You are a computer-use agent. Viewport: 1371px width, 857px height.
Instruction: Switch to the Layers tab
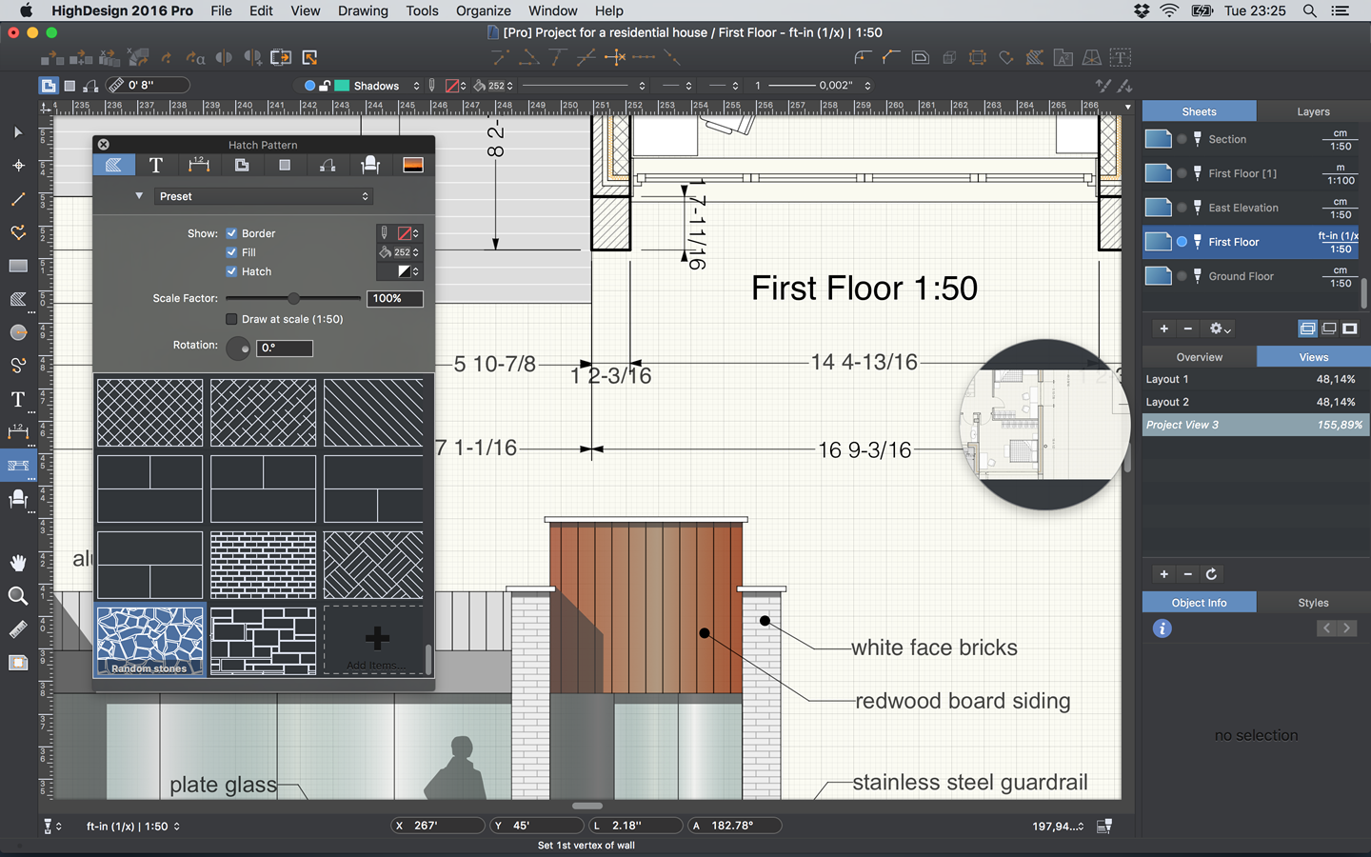click(1313, 111)
